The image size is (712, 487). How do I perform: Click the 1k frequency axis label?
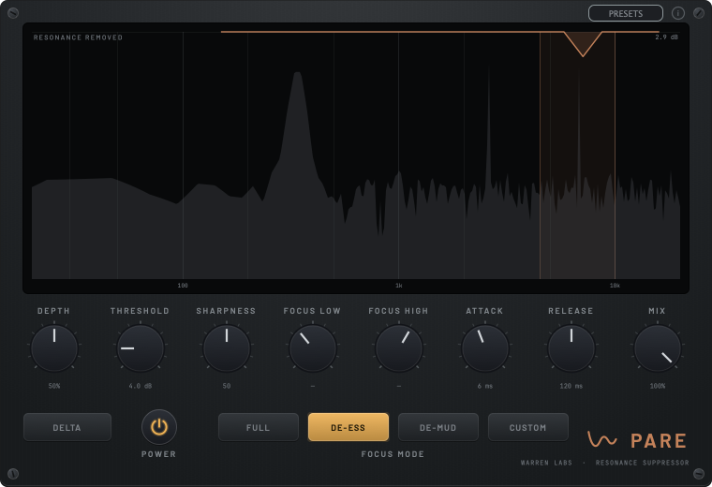click(399, 286)
